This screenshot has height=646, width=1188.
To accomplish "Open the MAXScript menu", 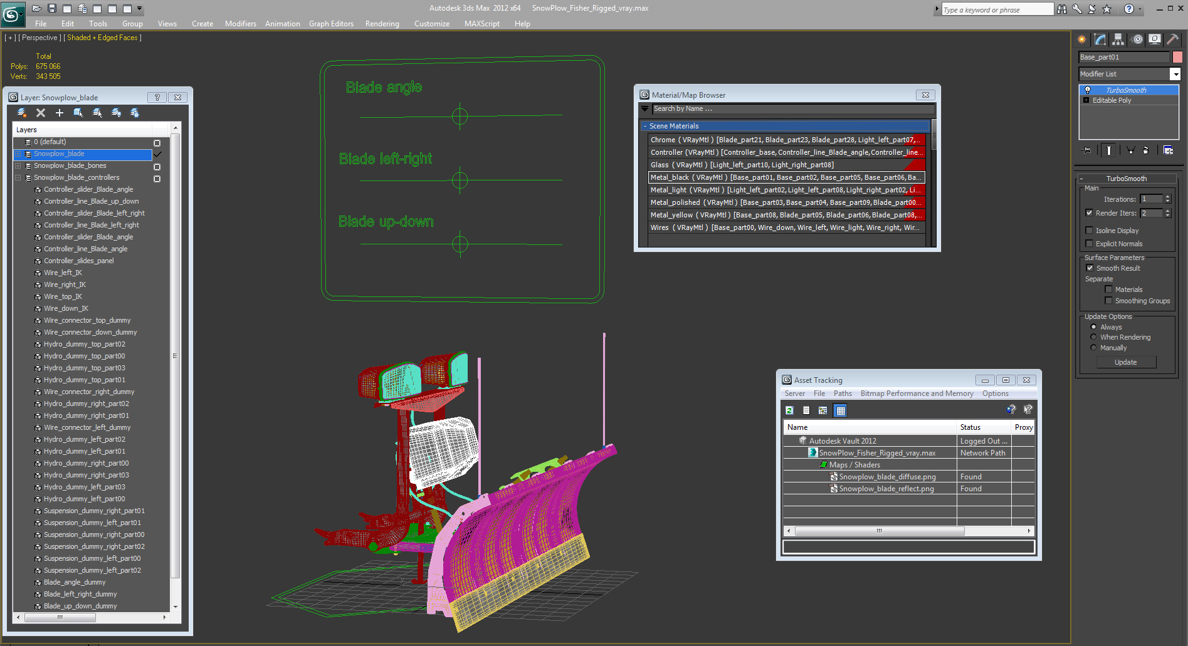I will point(482,24).
